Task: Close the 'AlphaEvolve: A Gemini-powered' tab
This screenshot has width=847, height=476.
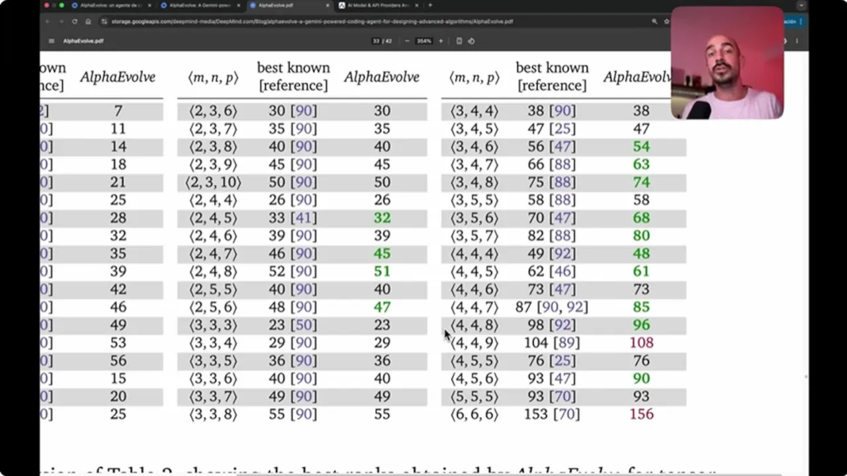Action: point(239,5)
